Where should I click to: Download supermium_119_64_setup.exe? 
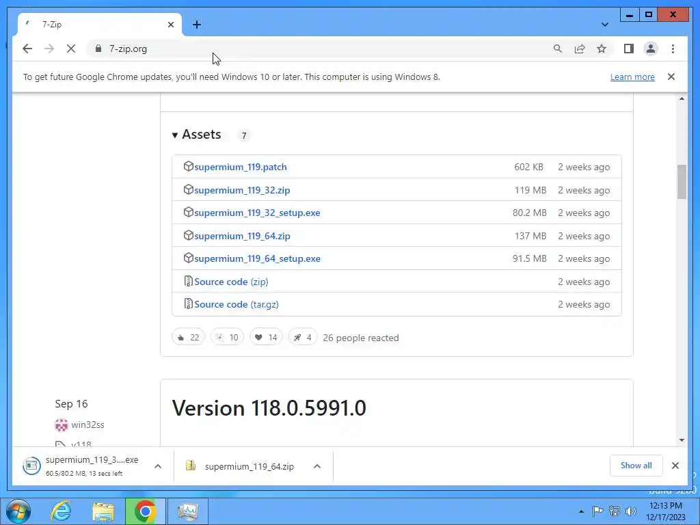(x=257, y=258)
